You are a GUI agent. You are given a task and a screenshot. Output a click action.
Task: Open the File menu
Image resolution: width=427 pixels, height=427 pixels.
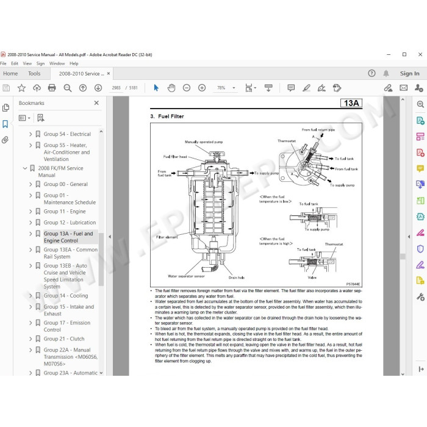pyautogui.click(x=3, y=63)
